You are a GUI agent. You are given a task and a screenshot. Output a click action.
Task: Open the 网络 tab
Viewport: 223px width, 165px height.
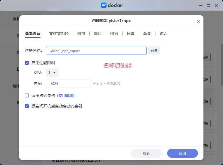81,34
